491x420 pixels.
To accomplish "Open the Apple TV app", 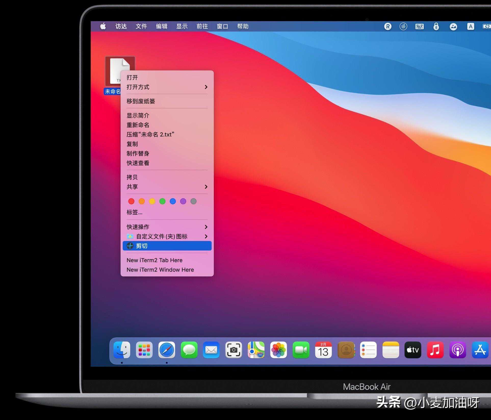I will click(413, 350).
